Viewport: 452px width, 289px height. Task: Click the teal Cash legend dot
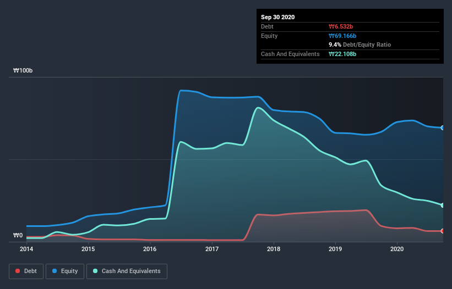[95, 271]
